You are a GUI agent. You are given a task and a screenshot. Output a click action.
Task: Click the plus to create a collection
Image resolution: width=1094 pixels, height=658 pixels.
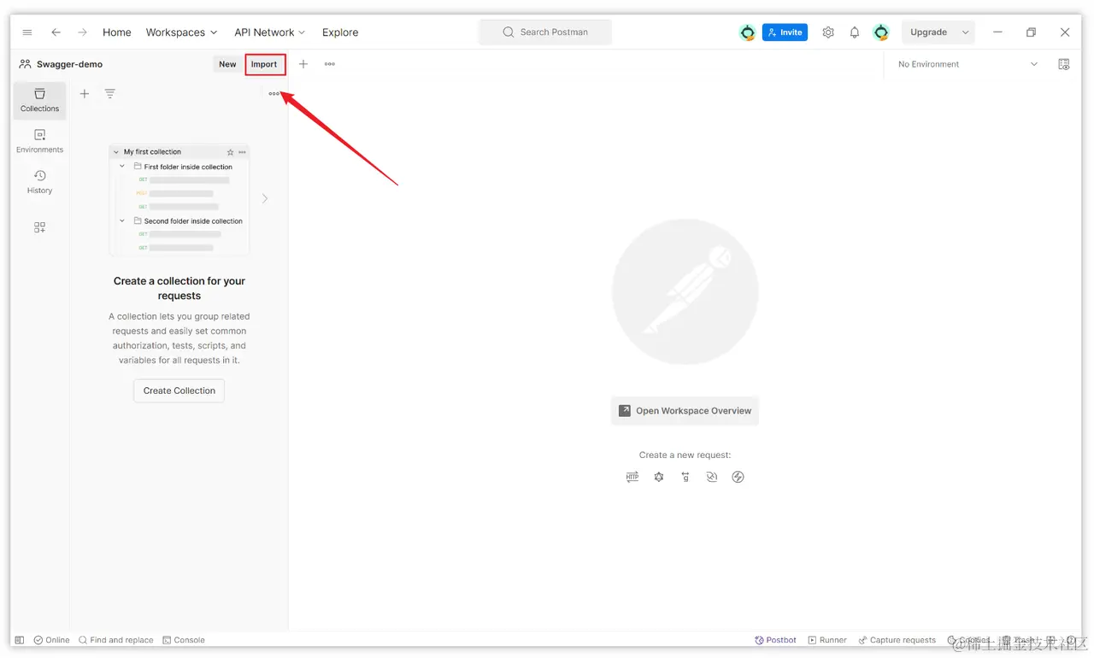coord(85,94)
